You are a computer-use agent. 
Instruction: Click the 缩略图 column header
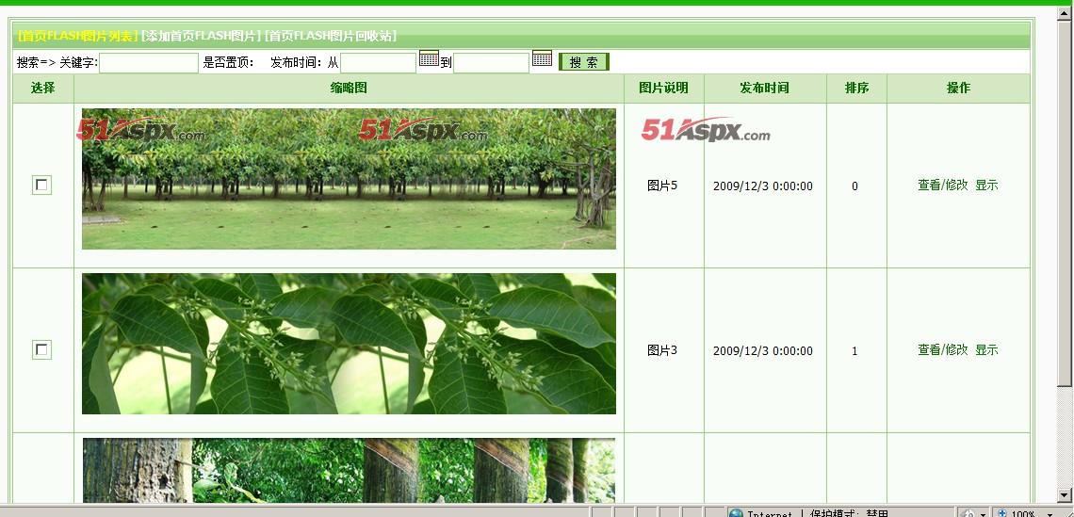[x=349, y=89]
